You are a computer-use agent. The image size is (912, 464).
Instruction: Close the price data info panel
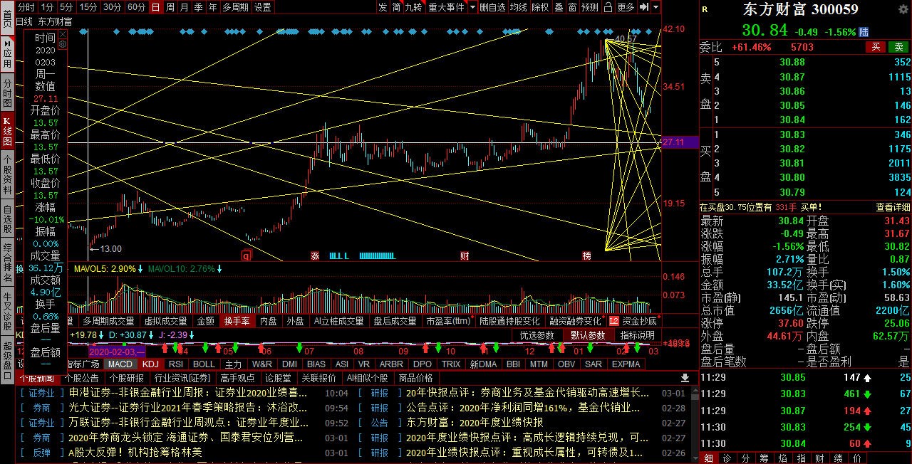click(63, 34)
